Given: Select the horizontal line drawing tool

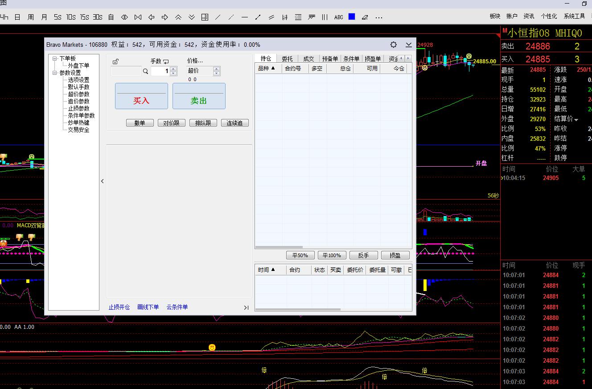Looking at the screenshot, I should pos(244,17).
